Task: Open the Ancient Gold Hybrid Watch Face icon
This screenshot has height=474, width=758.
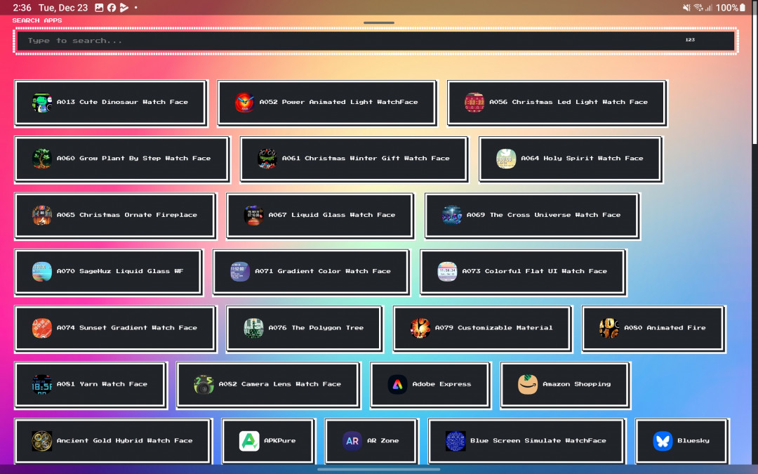Action: click(x=42, y=441)
